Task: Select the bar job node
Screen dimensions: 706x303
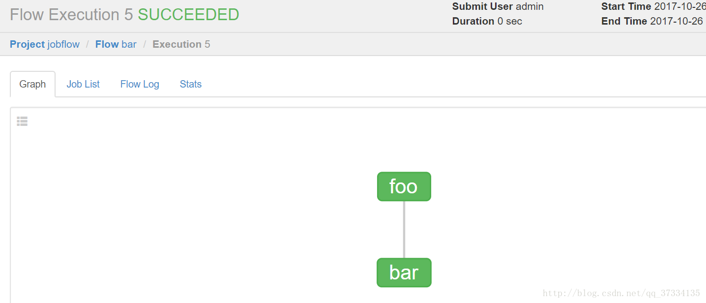Action: pyautogui.click(x=404, y=273)
